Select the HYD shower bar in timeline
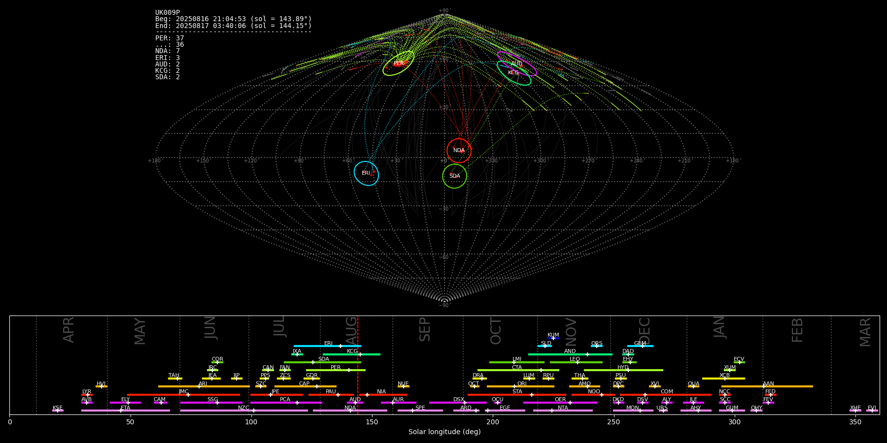The width and height of the screenshot is (887, 443). pos(623,370)
